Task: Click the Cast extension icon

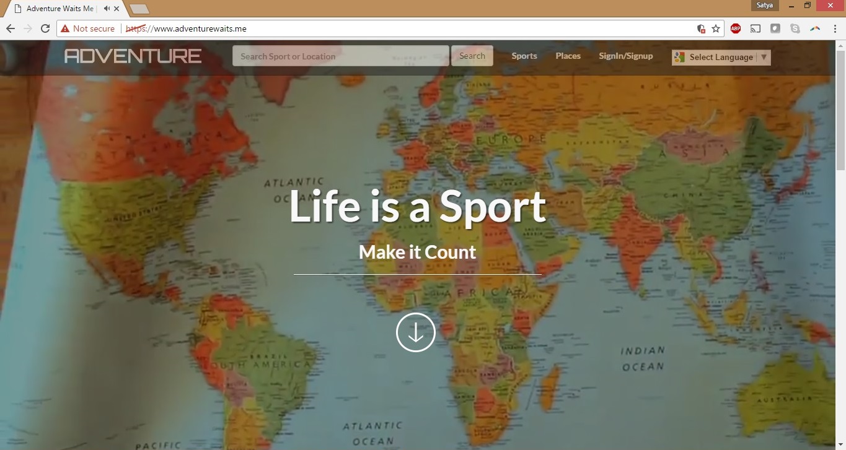Action: click(x=756, y=28)
